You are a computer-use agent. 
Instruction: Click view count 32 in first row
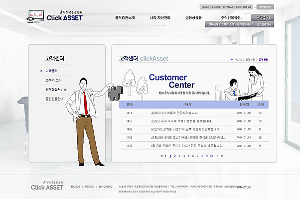tap(260, 113)
